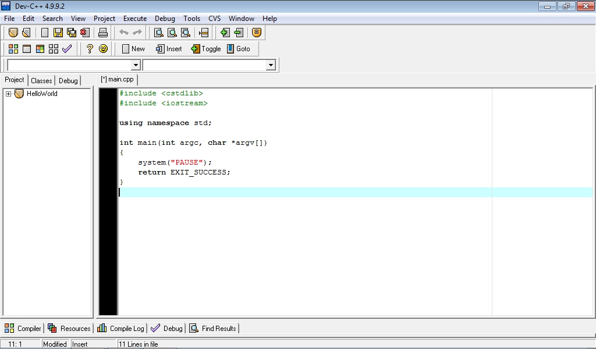Run the program with the window icon
The width and height of the screenshot is (596, 349).
tap(27, 49)
